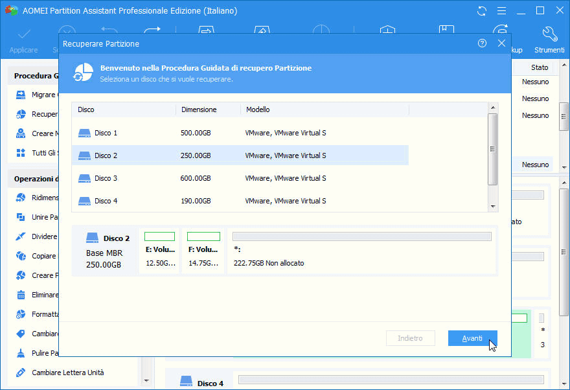Click the Applicare toolbar button
The height and width of the screenshot is (390, 570).
click(23, 41)
